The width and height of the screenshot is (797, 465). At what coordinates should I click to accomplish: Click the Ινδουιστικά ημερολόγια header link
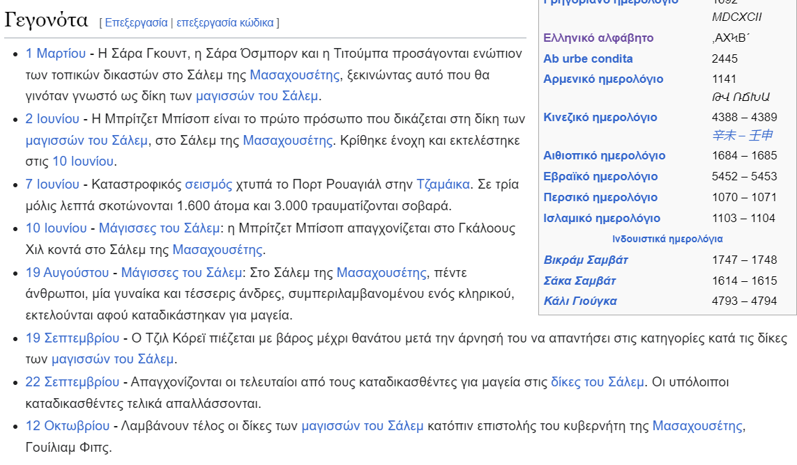point(667,239)
